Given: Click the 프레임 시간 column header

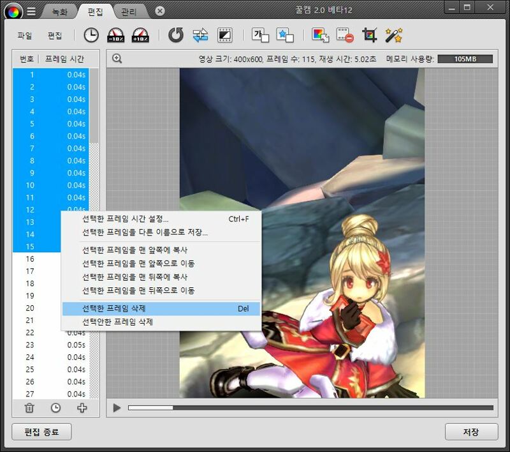Looking at the screenshot, I should pyautogui.click(x=65, y=59).
